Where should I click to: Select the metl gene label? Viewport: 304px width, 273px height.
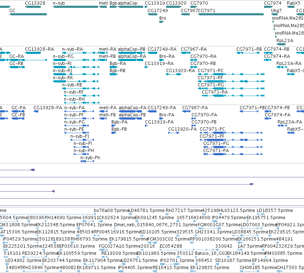[103, 3]
